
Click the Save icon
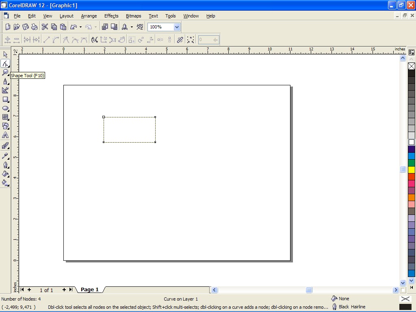[x=26, y=27]
